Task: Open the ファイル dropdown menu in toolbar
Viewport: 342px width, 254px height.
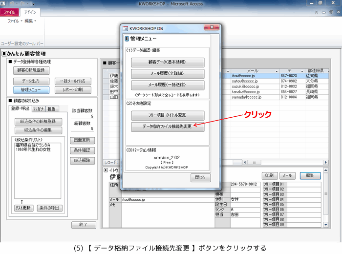Action: [15, 21]
